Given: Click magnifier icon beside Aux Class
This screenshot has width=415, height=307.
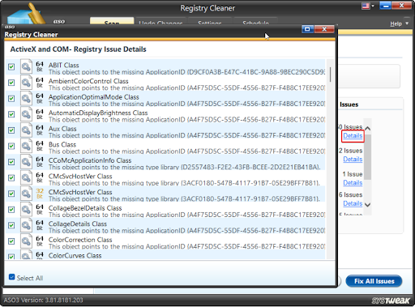Looking at the screenshot, I should [26, 130].
